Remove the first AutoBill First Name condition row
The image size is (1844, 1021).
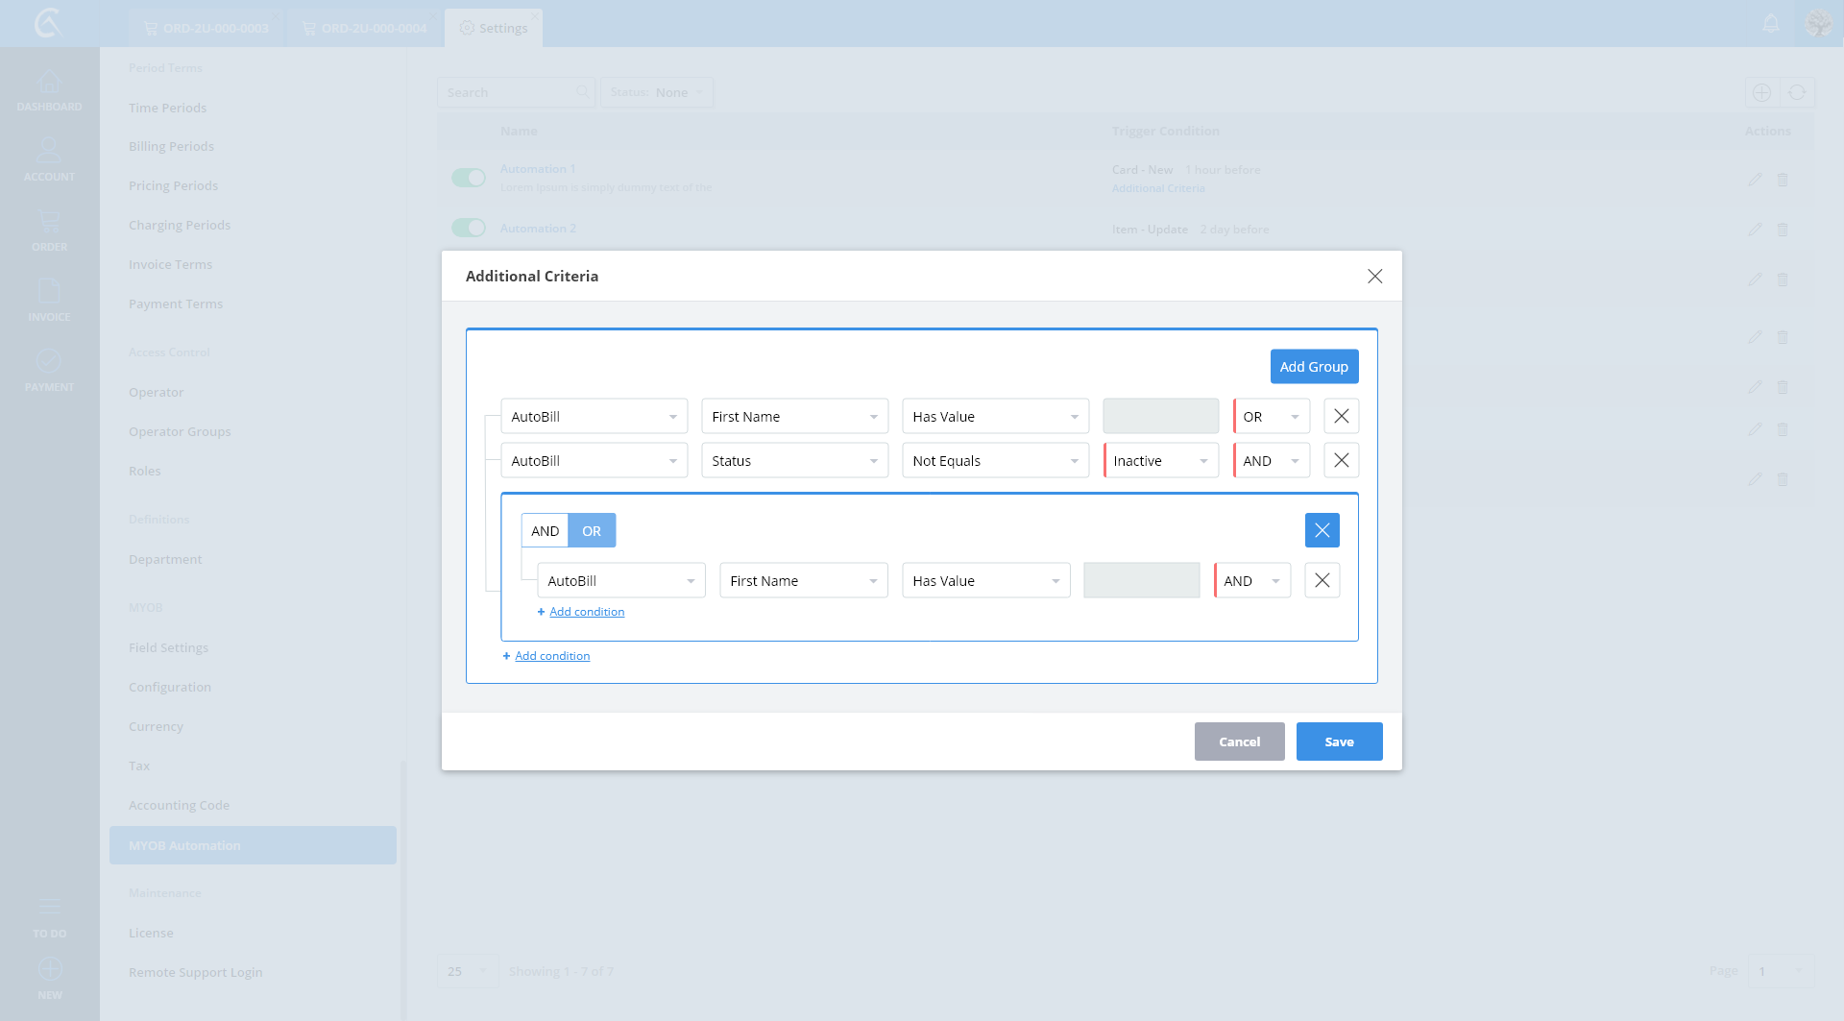point(1341,416)
